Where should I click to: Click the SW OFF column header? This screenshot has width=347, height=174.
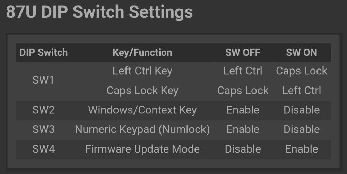(x=243, y=53)
